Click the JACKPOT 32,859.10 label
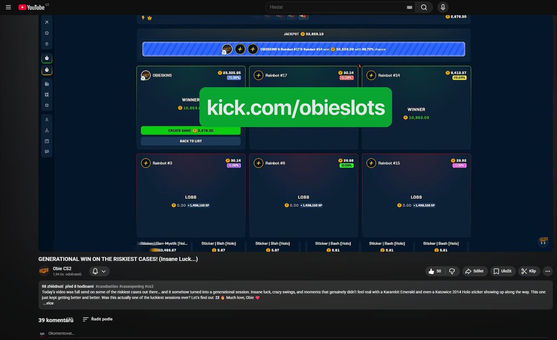This screenshot has width=557, height=340. click(304, 34)
